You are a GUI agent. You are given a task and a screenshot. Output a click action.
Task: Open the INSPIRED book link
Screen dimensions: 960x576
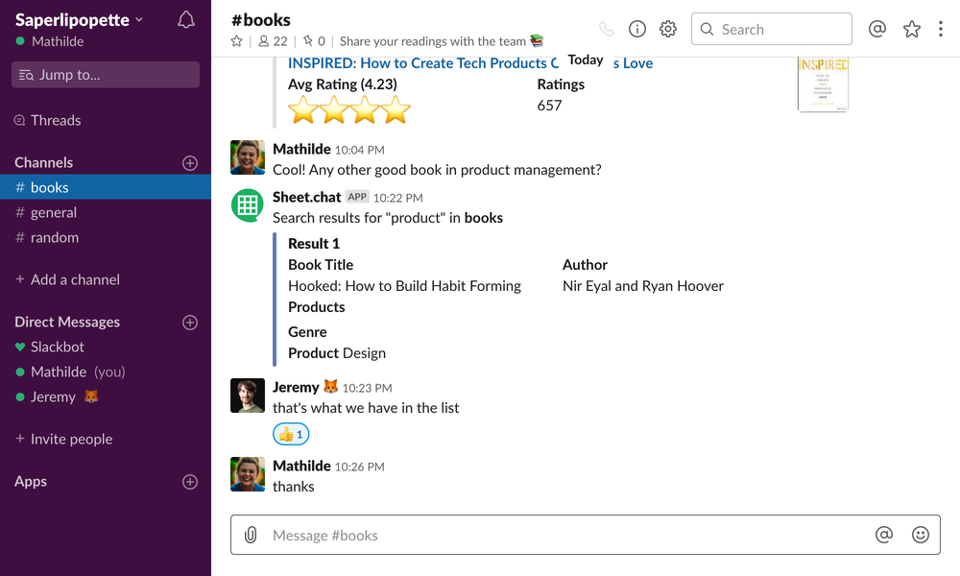tap(422, 62)
